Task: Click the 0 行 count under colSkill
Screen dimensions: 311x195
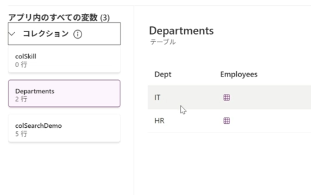Action: 21,64
